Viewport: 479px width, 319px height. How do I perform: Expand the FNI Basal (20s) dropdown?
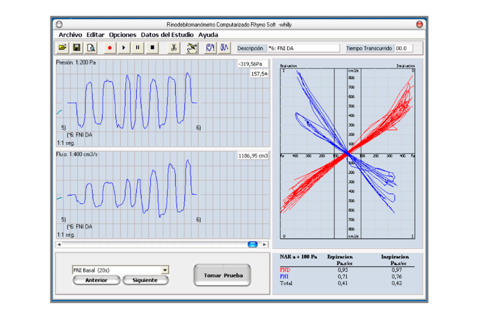165,270
